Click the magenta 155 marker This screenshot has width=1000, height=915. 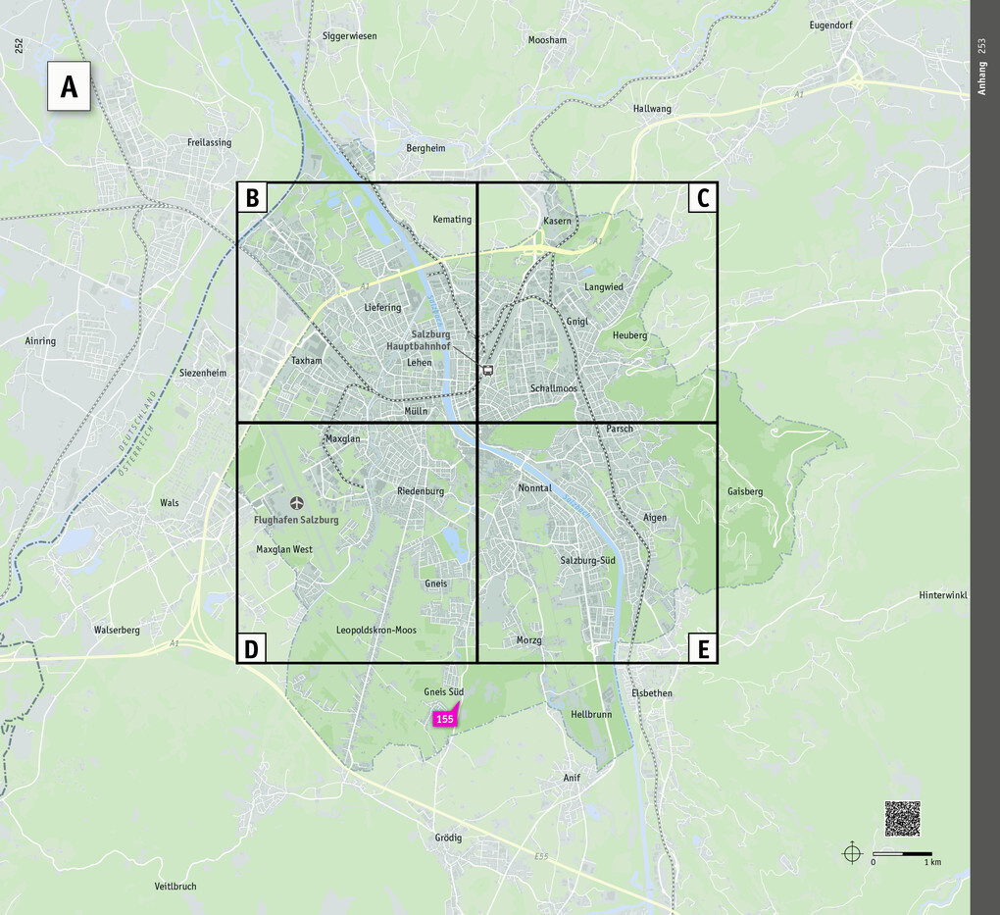444,719
